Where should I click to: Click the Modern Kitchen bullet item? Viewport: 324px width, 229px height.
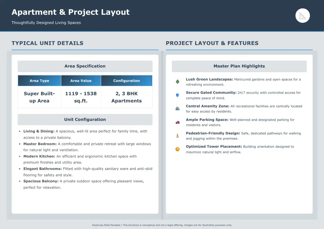point(80,159)
